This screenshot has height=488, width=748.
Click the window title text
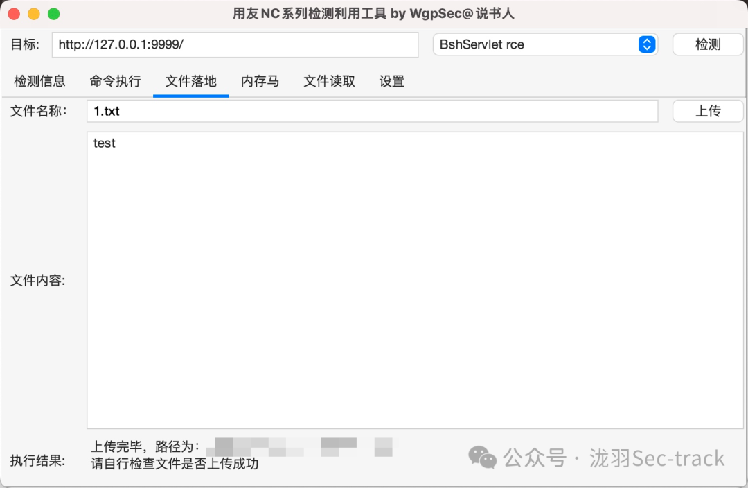373,13
